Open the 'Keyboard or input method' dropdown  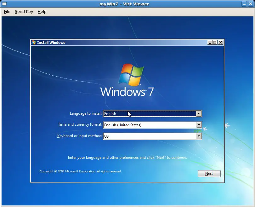(199, 136)
